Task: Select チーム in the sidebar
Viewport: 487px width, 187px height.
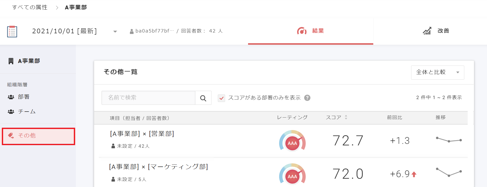Action: pos(26,112)
